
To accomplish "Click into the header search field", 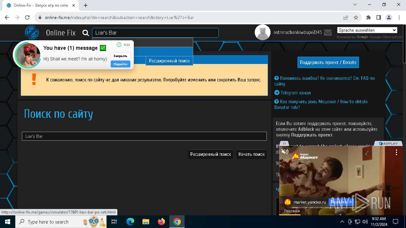I will [155, 33].
